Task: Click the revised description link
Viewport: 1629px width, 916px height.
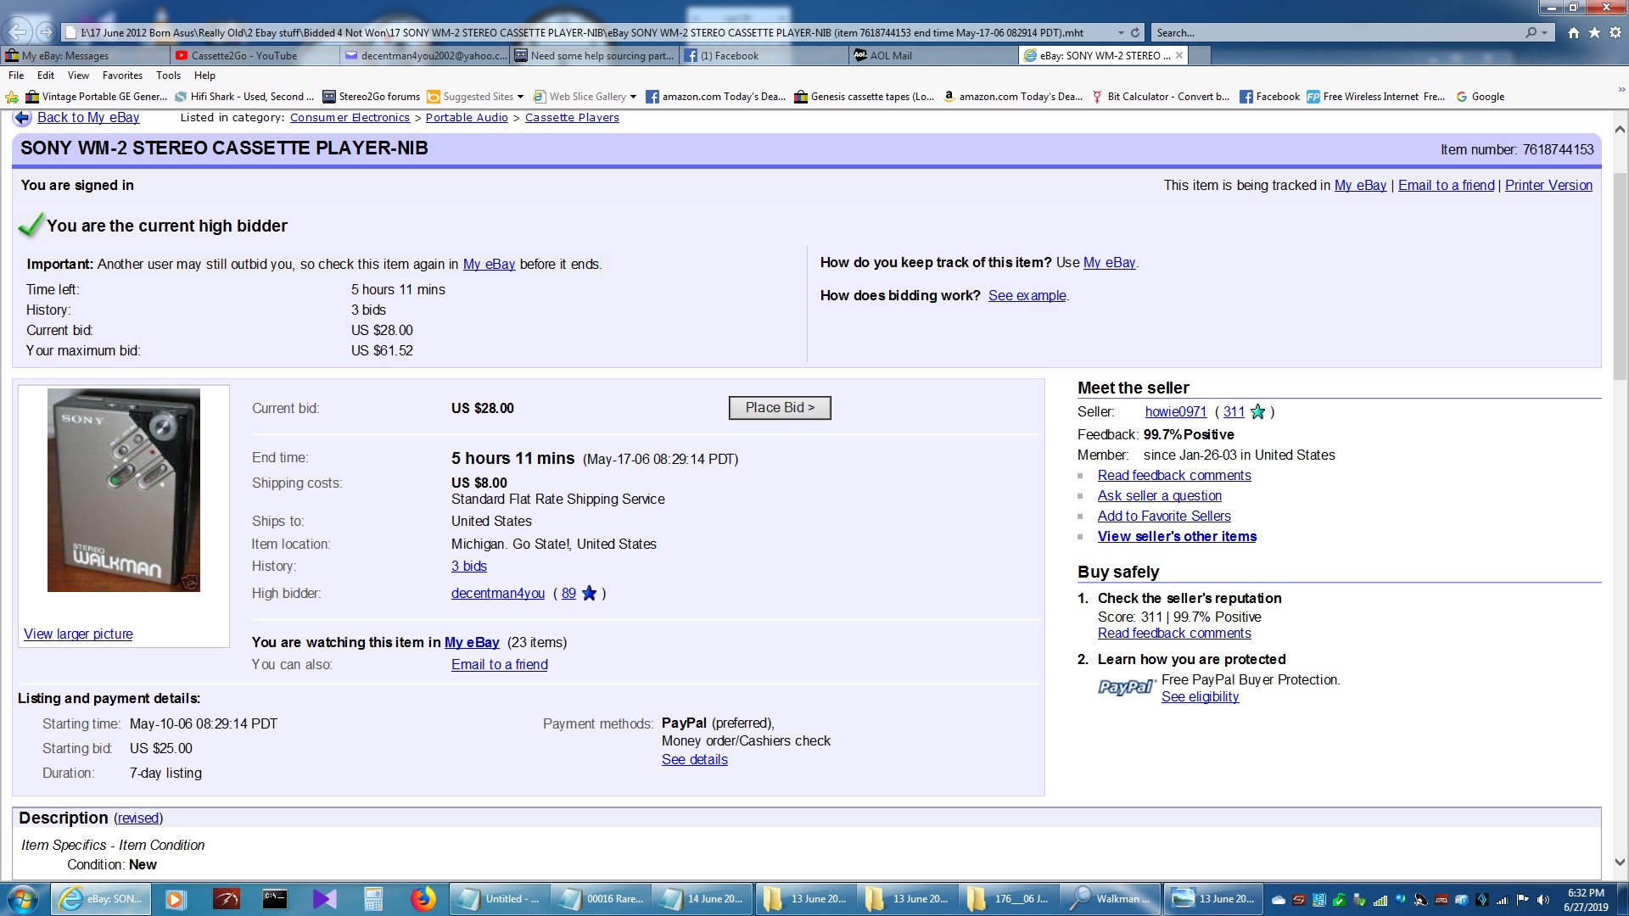Action: tap(137, 818)
